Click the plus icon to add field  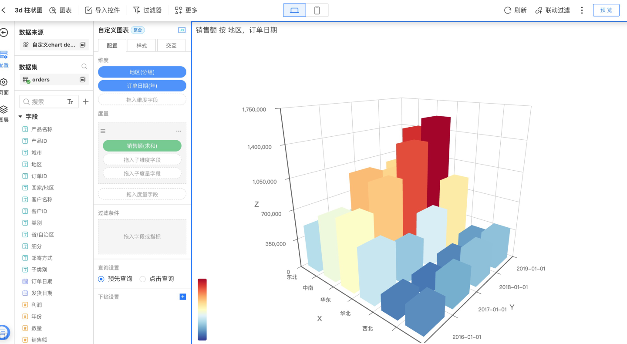(x=86, y=101)
